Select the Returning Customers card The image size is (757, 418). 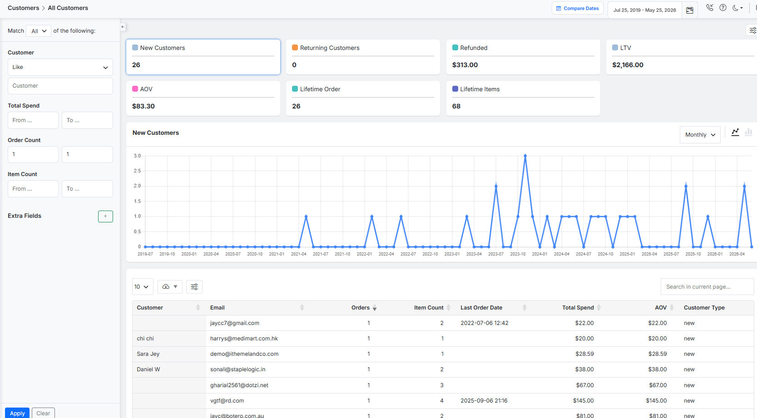coord(363,57)
